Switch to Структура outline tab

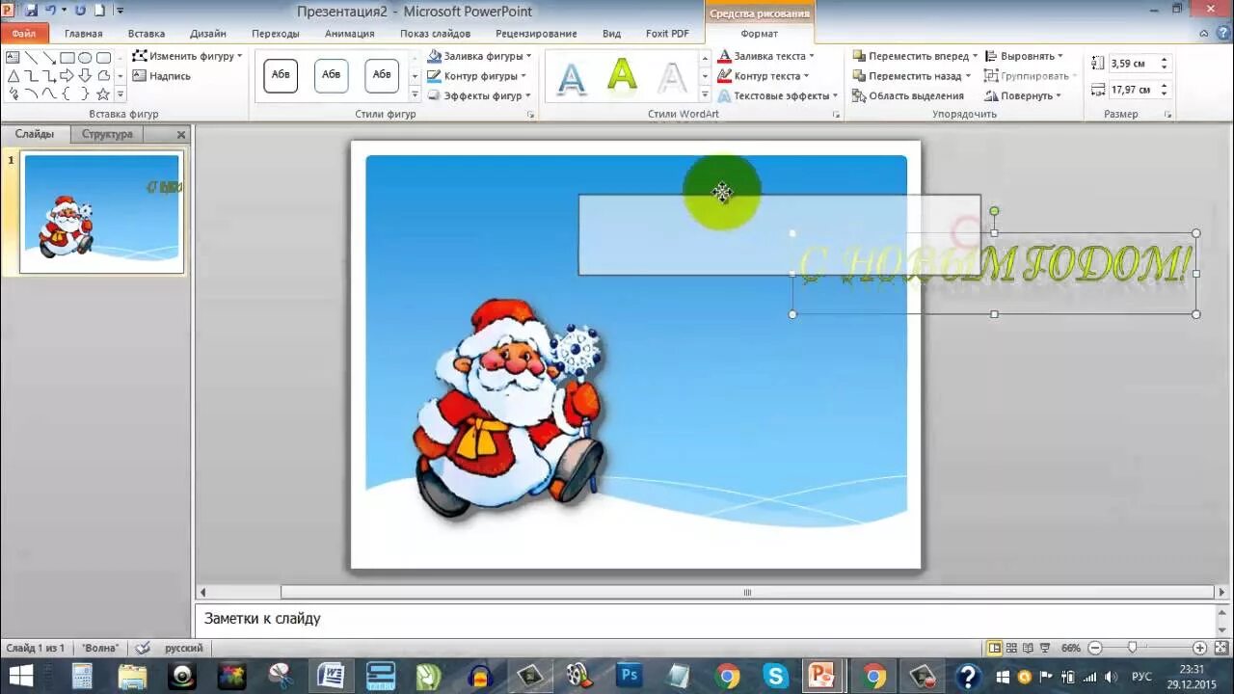(x=107, y=134)
